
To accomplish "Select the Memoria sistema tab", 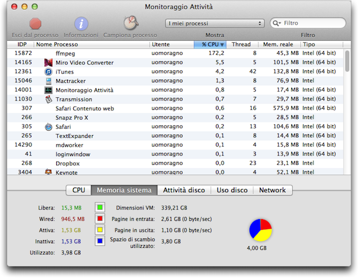I will [x=124, y=190].
